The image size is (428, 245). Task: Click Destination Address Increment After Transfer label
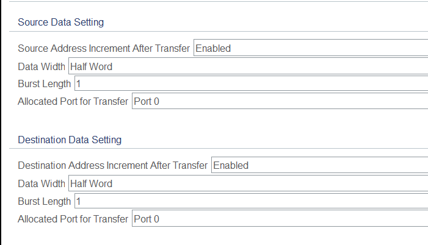click(x=113, y=165)
